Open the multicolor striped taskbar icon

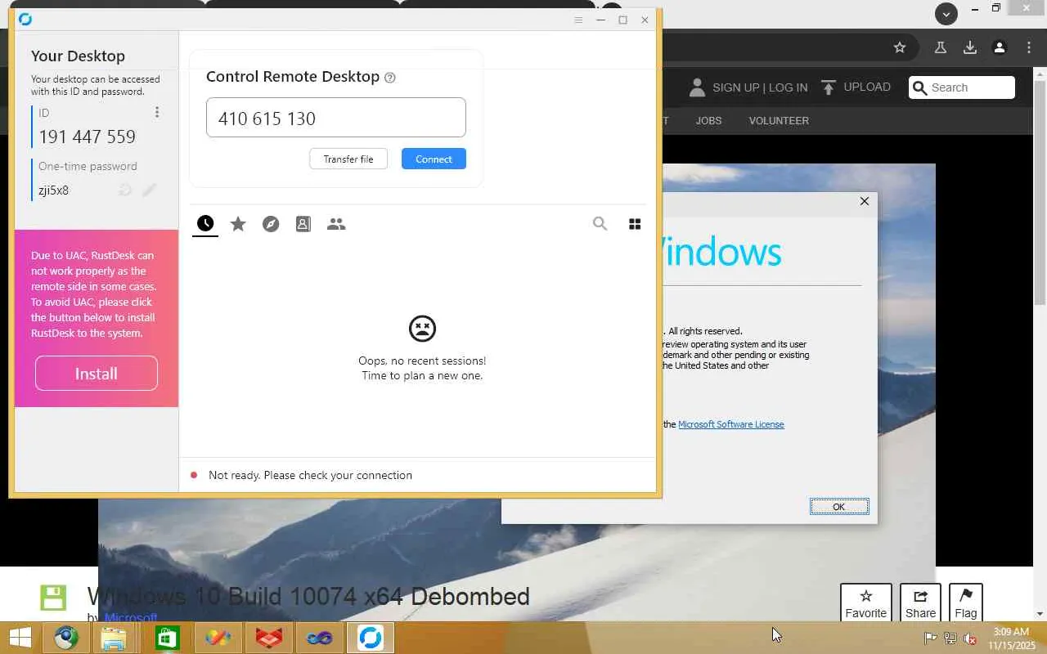(218, 638)
